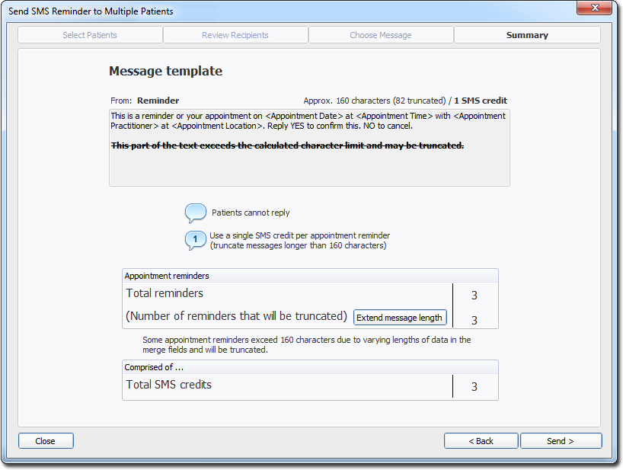The height and width of the screenshot is (470, 623).
Task: Select the Summary tab
Action: (527, 35)
